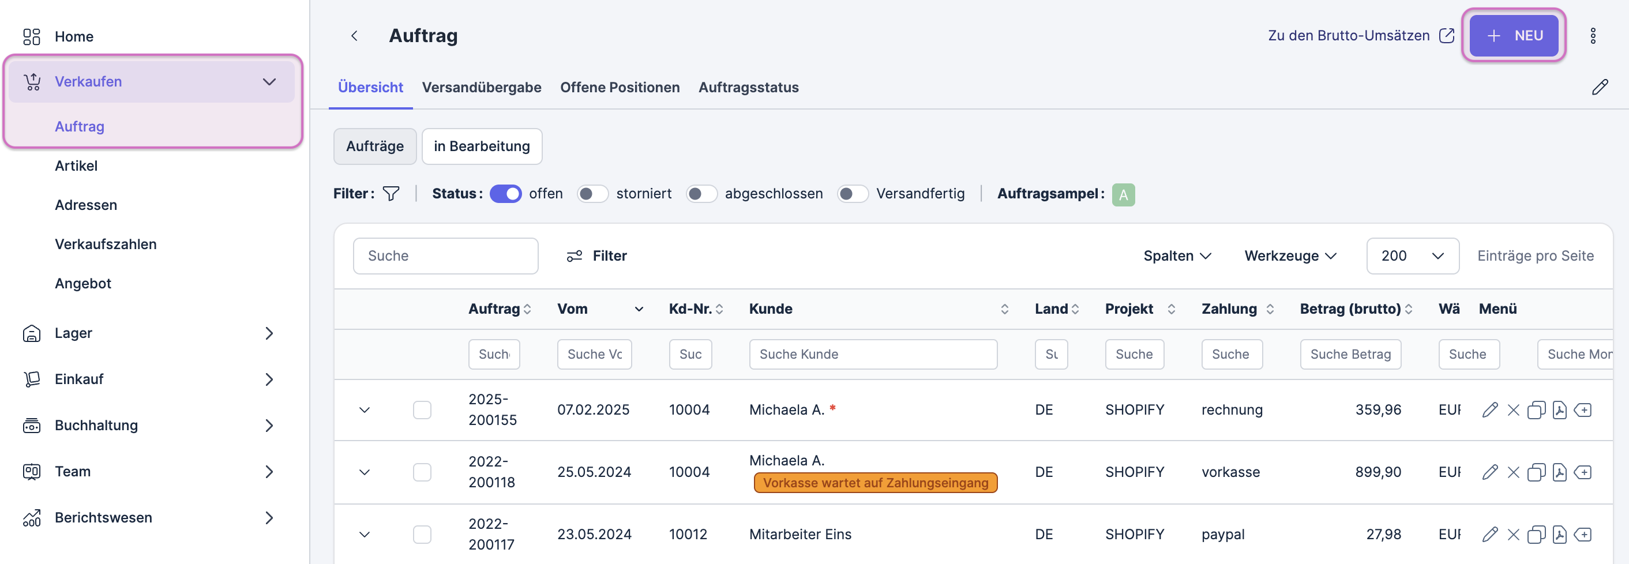
Task: Open the three-dot more options menu
Action: tap(1592, 36)
